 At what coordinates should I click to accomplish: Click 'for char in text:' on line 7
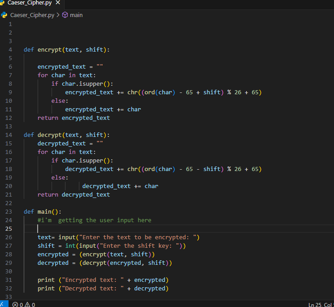(67, 75)
